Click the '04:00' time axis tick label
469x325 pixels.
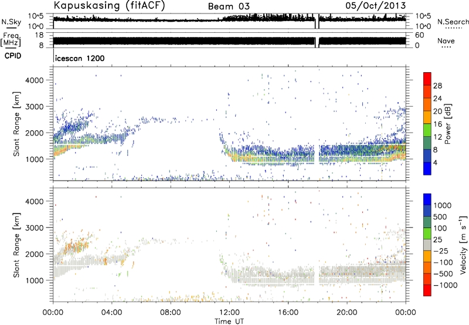click(x=112, y=313)
